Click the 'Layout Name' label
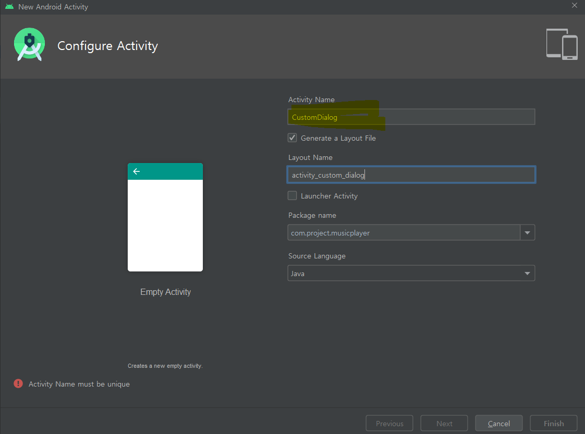The image size is (585, 434). 310,157
